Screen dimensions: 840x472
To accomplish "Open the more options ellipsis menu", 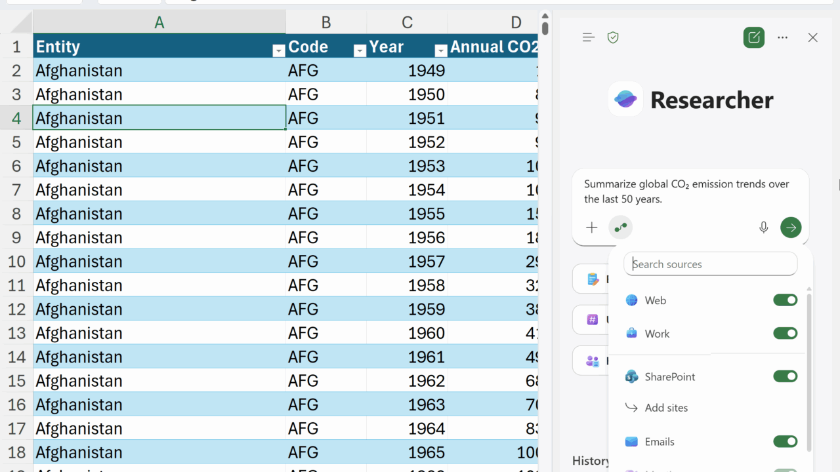I will (x=782, y=37).
